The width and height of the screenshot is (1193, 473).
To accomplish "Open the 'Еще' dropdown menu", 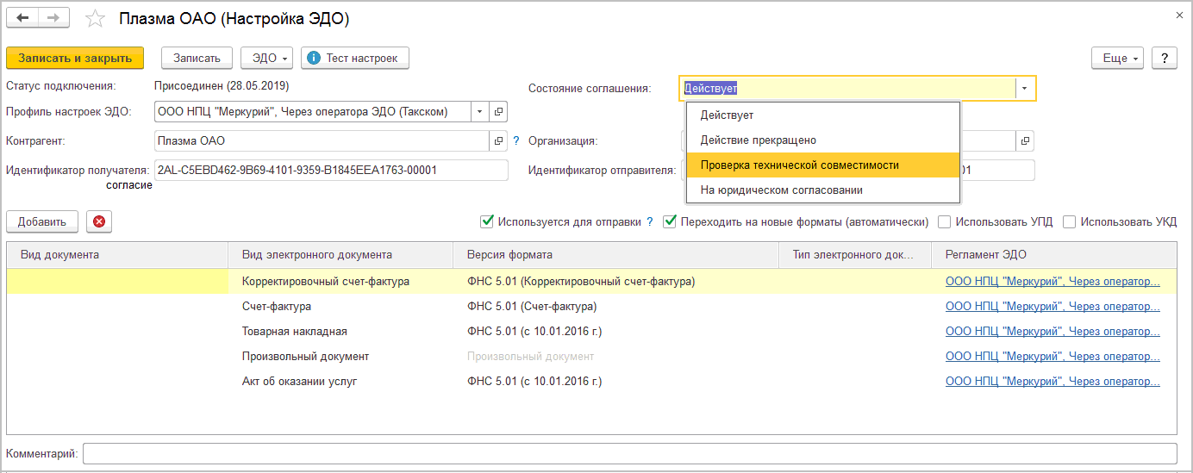I will click(1118, 58).
